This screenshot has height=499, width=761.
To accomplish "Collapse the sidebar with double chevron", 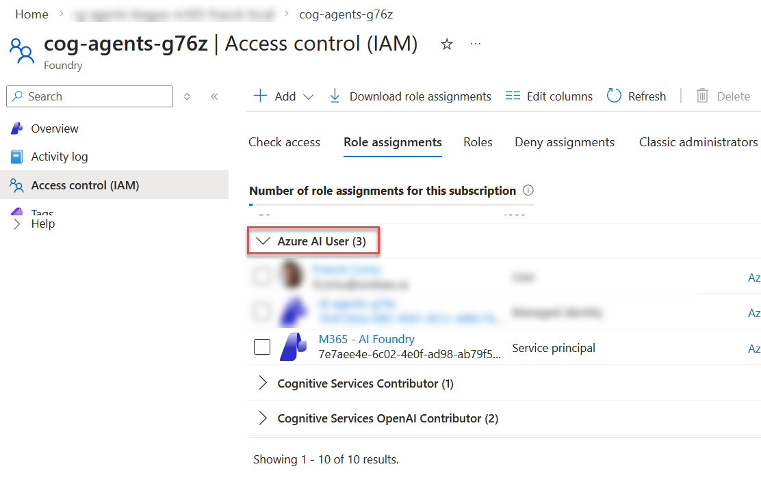I will click(214, 96).
